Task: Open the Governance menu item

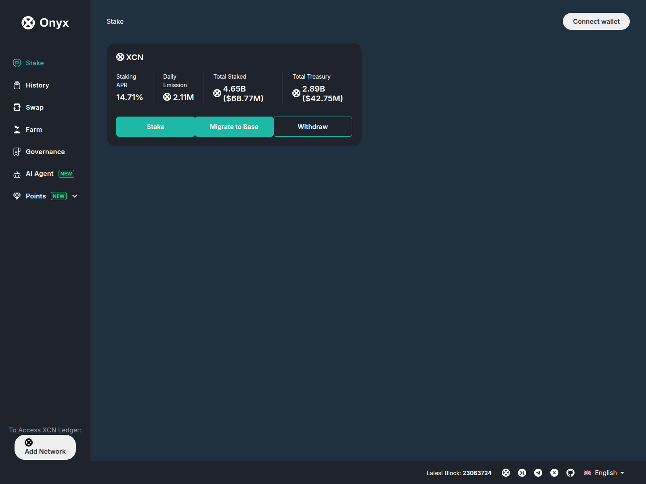Action: [45, 152]
